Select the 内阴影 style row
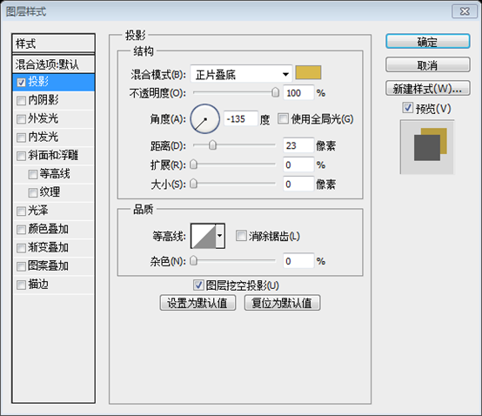The image size is (482, 416). (53, 101)
